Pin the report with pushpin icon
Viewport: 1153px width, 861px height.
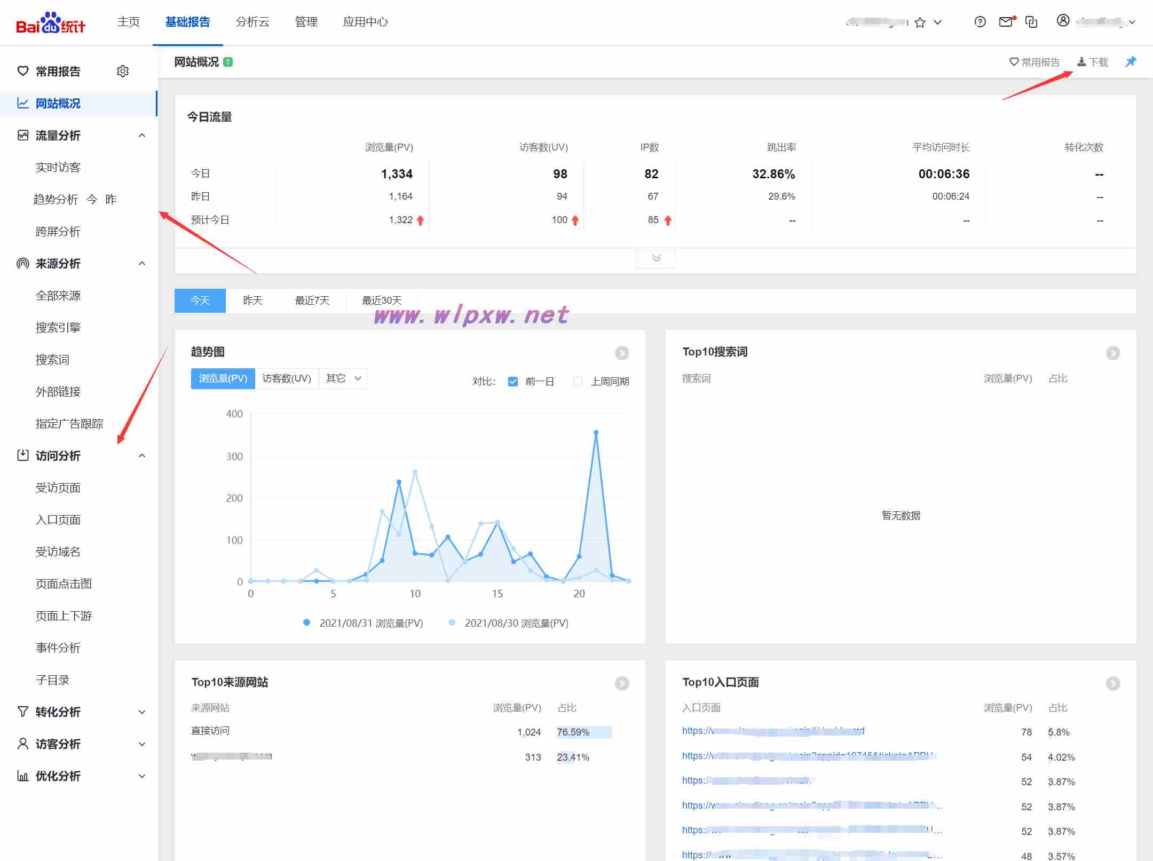[x=1131, y=62]
